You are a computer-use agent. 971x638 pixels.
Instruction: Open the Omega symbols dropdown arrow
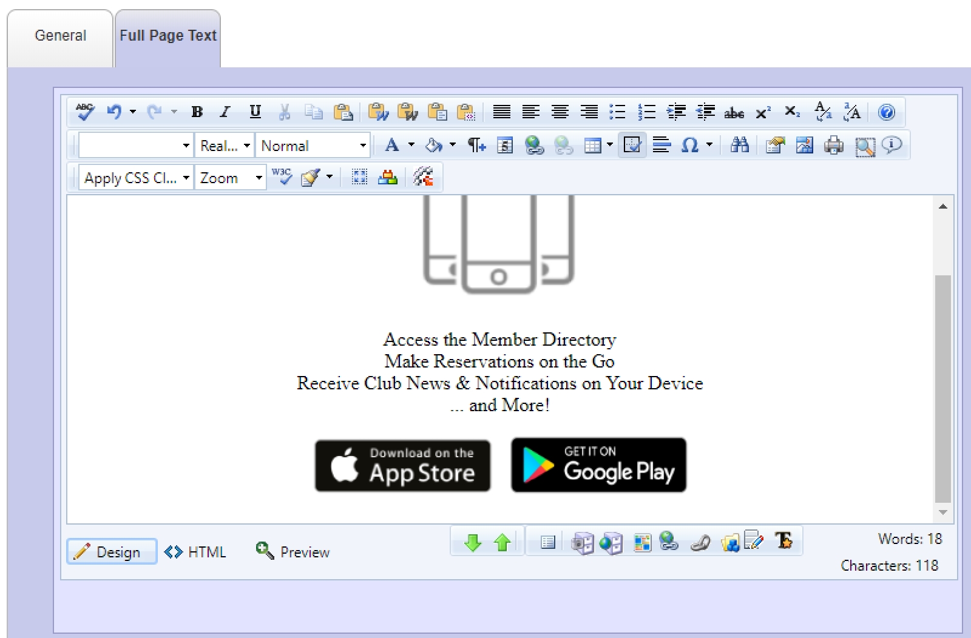point(709,145)
